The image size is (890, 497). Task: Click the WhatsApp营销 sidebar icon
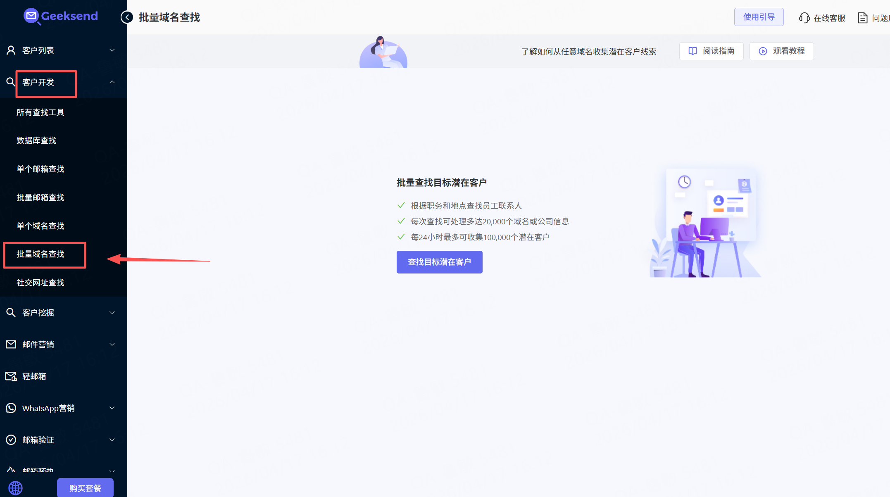click(x=11, y=408)
